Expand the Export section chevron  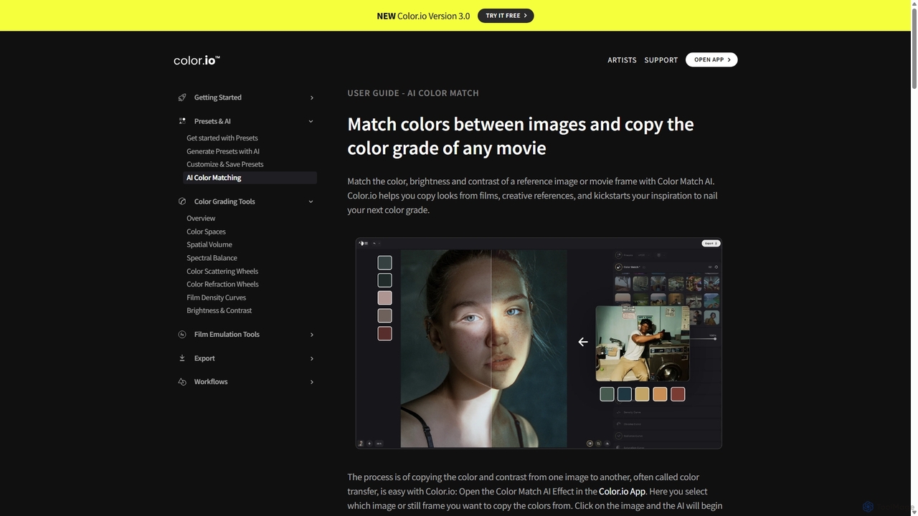pos(311,358)
